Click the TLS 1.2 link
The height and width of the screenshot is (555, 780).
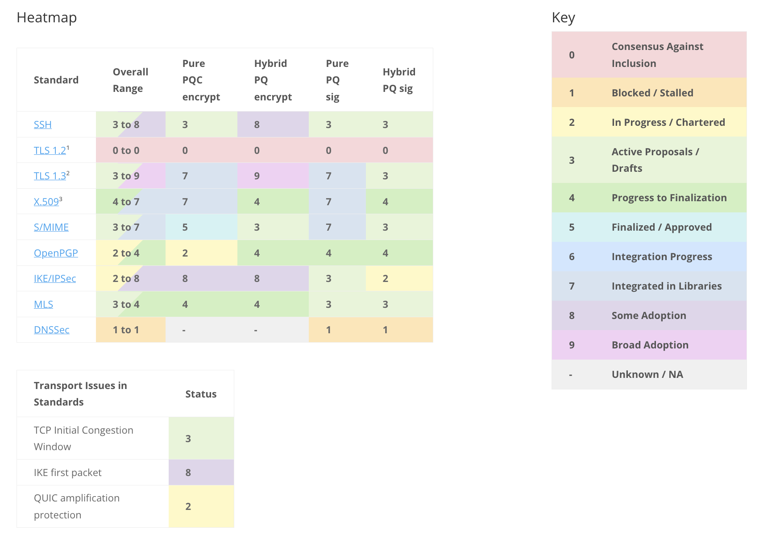pyautogui.click(x=50, y=150)
